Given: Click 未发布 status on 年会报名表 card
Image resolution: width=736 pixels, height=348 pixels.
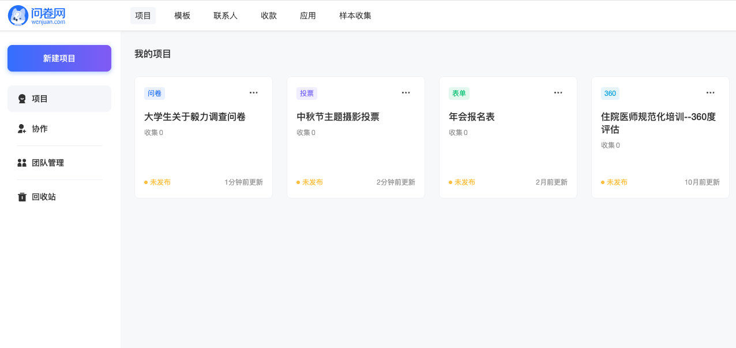Looking at the screenshot, I should point(464,182).
